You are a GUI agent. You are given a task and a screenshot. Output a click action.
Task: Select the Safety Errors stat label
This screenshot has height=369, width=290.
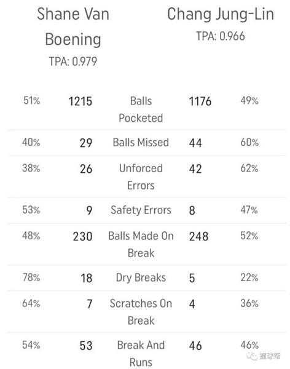pyautogui.click(x=141, y=210)
